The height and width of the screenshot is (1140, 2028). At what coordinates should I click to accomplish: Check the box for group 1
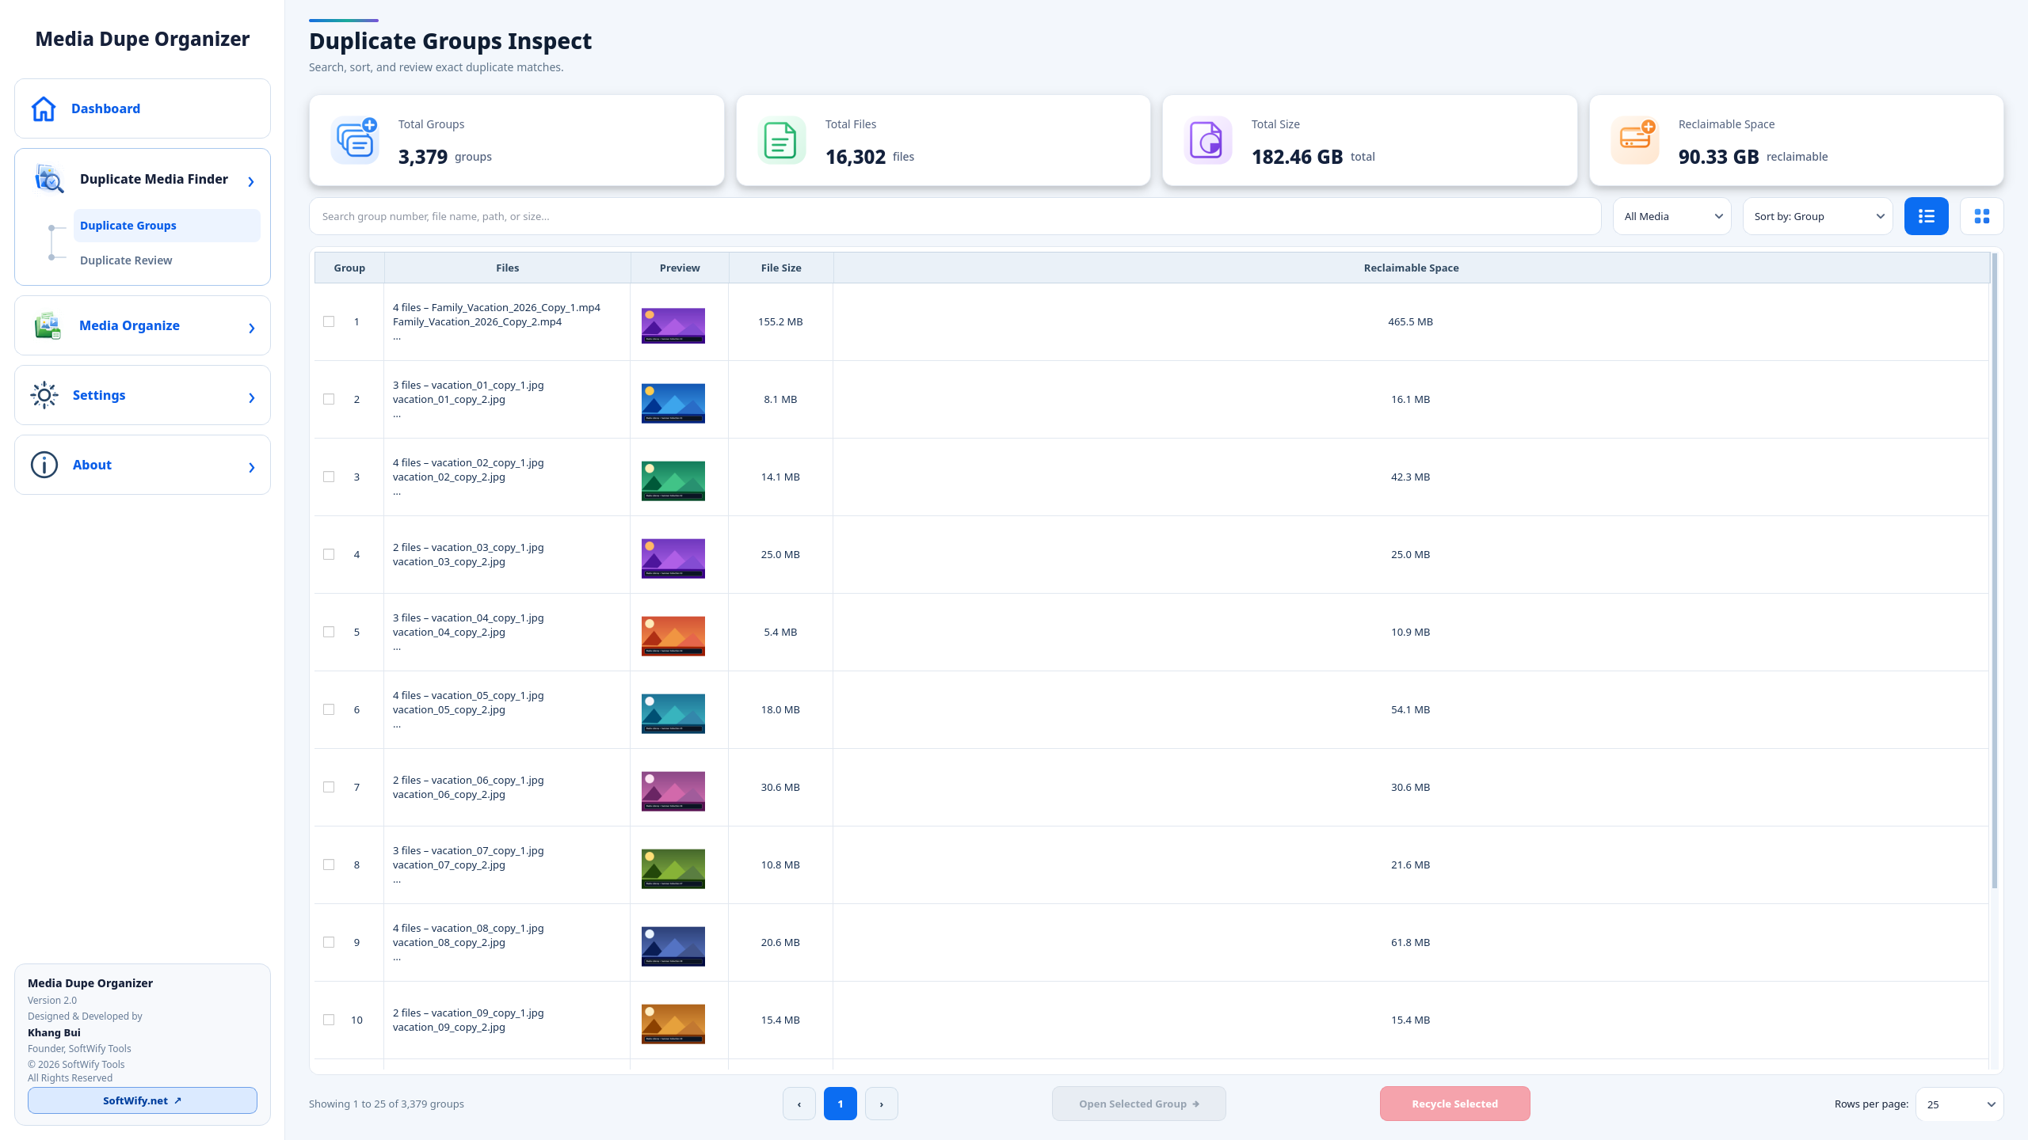coord(329,321)
